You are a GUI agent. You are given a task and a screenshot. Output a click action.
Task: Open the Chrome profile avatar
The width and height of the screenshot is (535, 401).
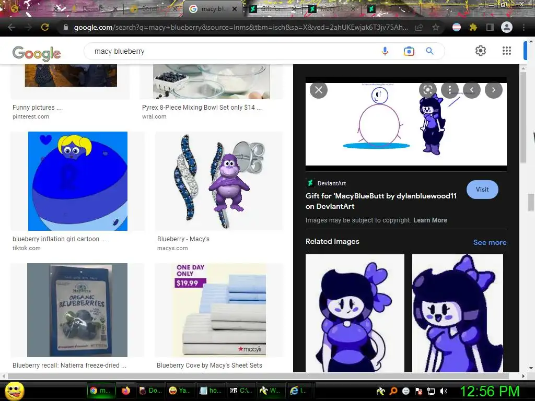507,27
